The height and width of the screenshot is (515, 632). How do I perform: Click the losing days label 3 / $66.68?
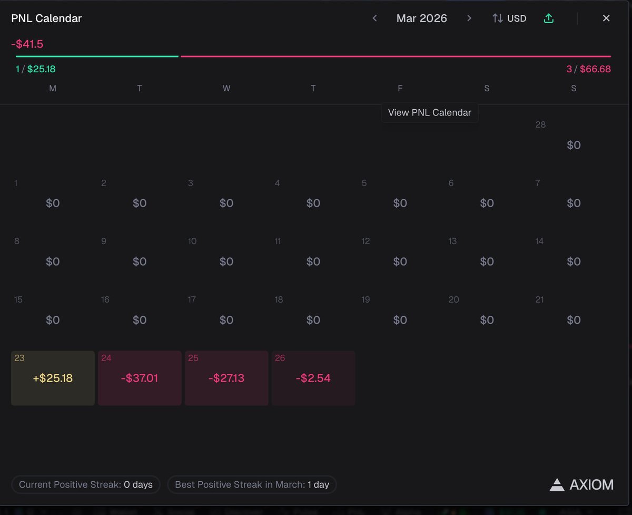(x=589, y=69)
